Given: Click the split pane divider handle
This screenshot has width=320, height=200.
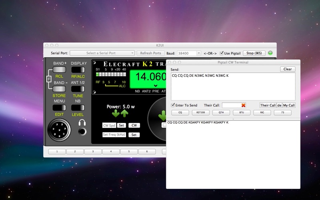Looking at the screenshot, I should 233,119.
